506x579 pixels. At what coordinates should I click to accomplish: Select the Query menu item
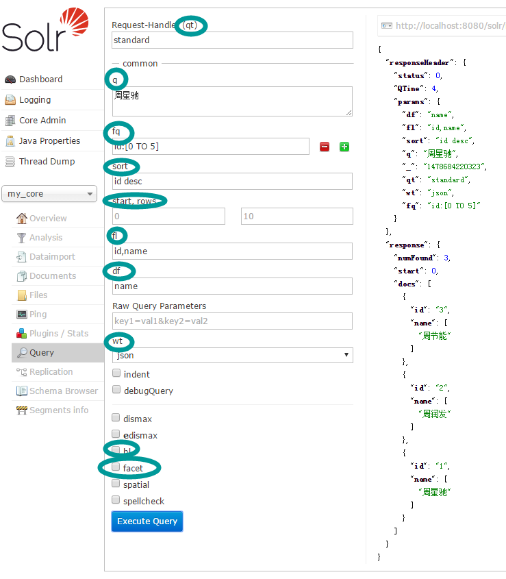pyautogui.click(x=58, y=353)
